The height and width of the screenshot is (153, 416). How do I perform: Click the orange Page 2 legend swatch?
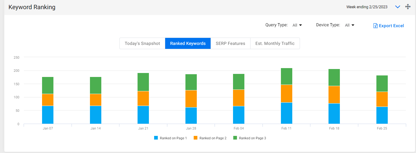point(196,138)
